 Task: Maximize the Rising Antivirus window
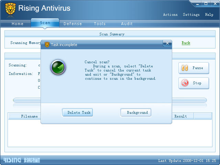[x=206, y=4]
